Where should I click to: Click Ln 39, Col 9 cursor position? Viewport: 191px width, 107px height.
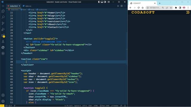click(68, 106)
